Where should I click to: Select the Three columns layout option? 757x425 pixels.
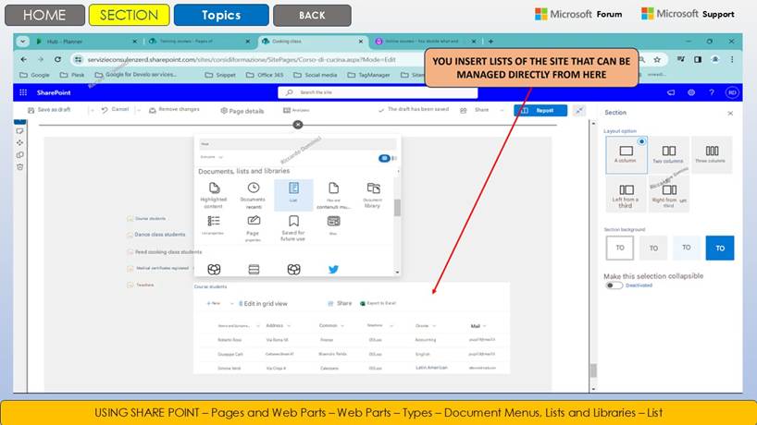point(712,154)
